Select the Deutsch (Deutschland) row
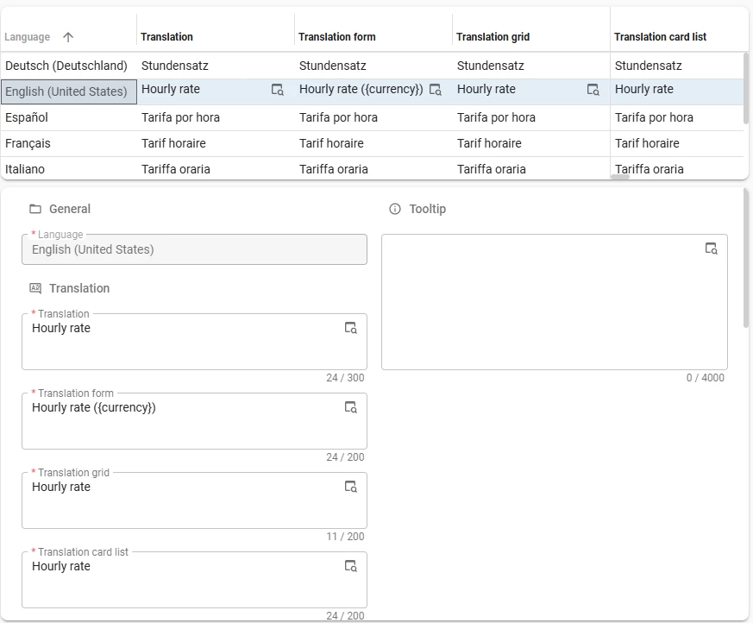The width and height of the screenshot is (753, 623). [x=66, y=66]
